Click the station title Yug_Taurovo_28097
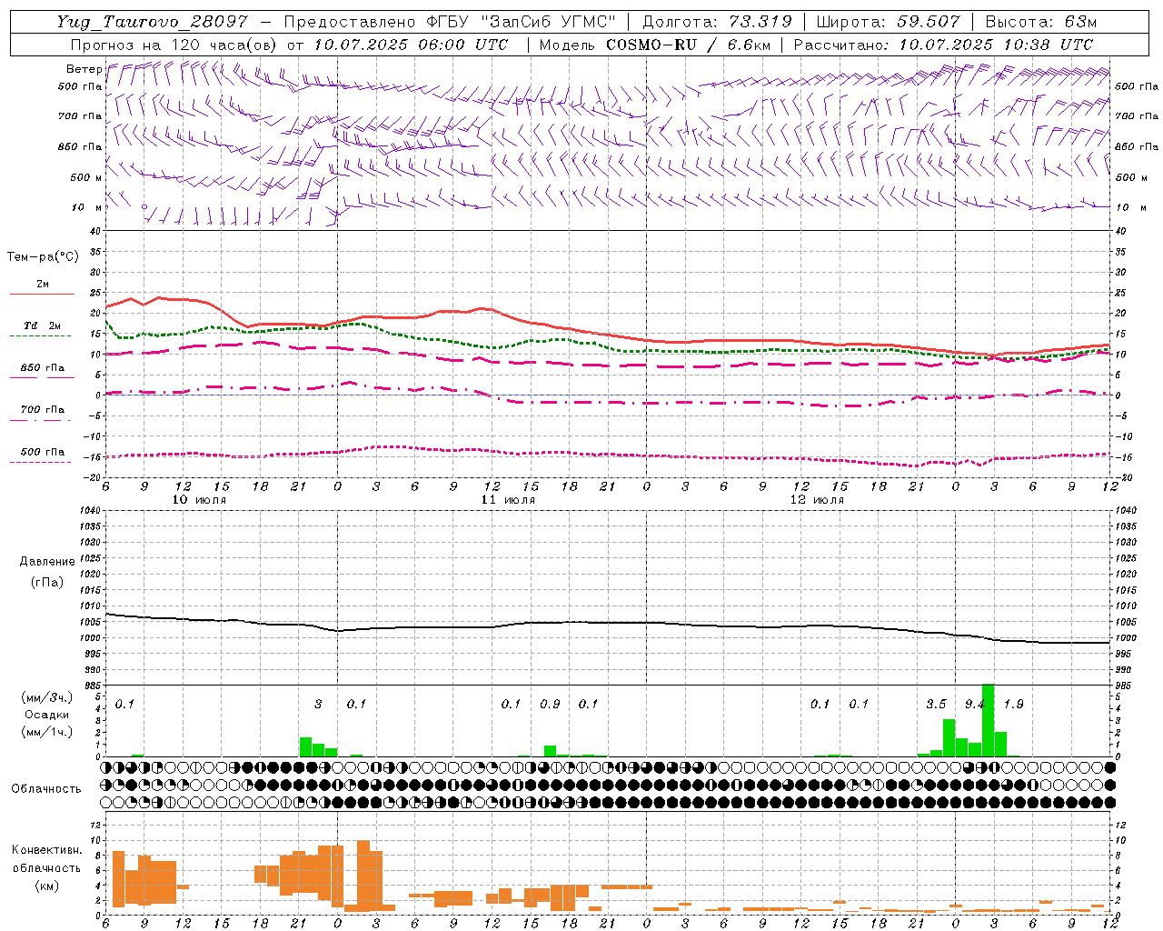1163x931 pixels. (x=152, y=22)
